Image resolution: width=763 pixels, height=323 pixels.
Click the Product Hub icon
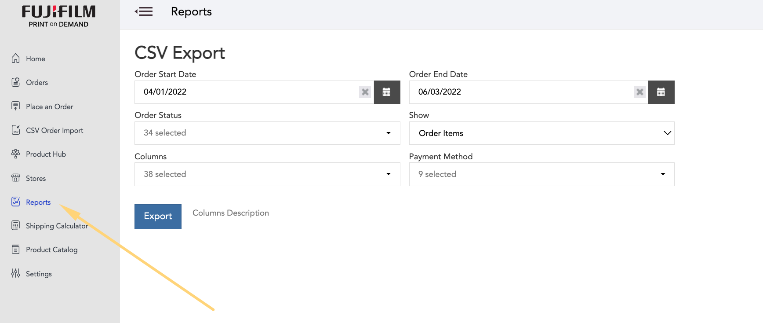tap(16, 154)
